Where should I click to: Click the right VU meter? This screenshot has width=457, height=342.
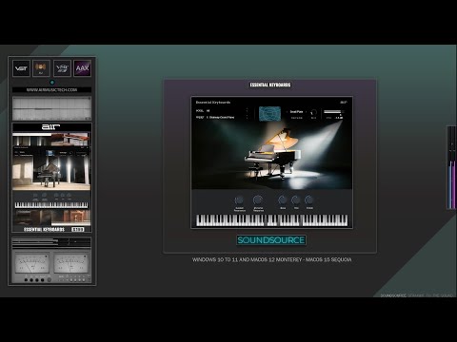[71, 263]
